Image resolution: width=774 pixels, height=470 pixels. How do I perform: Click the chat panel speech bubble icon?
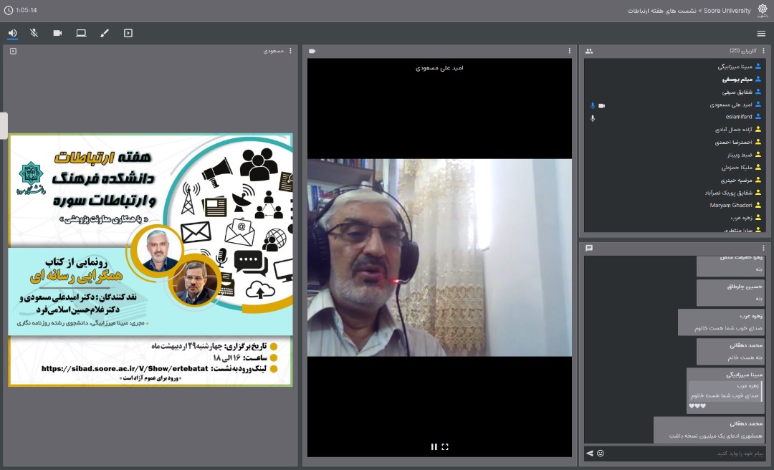(x=589, y=248)
